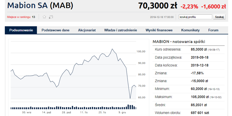Select the December peak on price chart

tap(112, 49)
